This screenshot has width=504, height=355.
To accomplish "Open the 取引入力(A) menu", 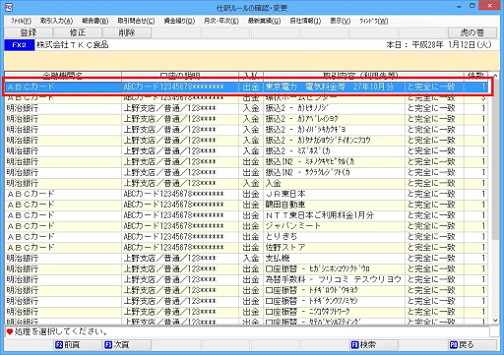I will (x=56, y=21).
